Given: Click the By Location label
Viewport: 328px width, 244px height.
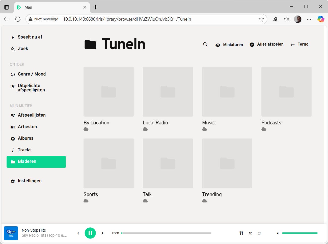Looking at the screenshot, I should (96, 123).
